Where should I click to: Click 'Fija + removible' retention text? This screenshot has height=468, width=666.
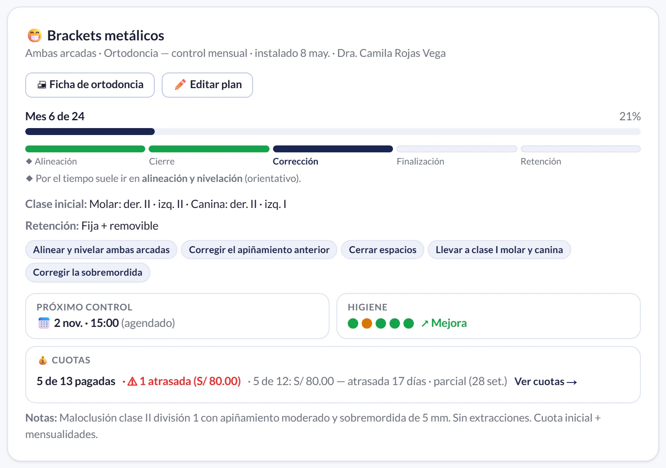(120, 226)
